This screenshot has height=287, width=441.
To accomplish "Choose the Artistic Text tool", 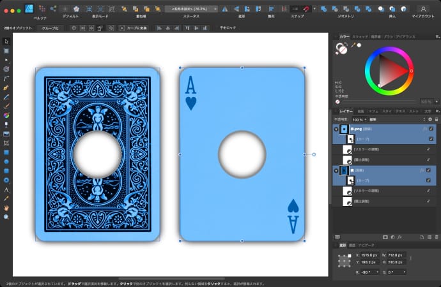I will pyautogui.click(x=6, y=190).
